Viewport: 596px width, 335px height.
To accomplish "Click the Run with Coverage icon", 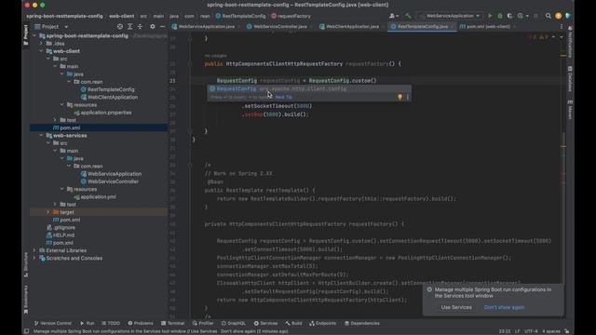I will click(509, 16).
